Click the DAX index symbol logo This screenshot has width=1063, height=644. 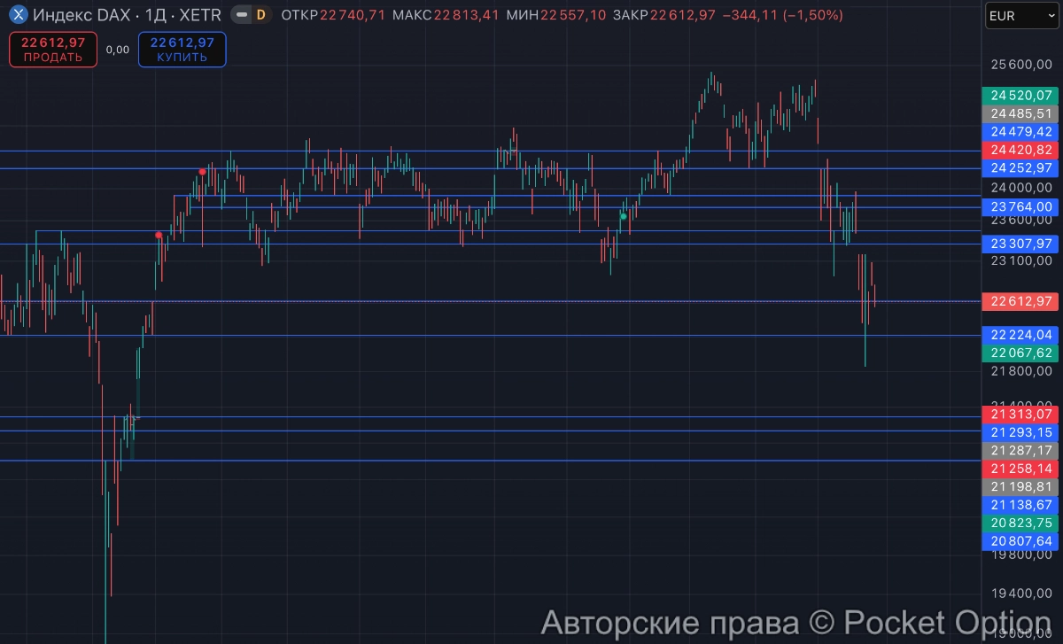(x=18, y=15)
